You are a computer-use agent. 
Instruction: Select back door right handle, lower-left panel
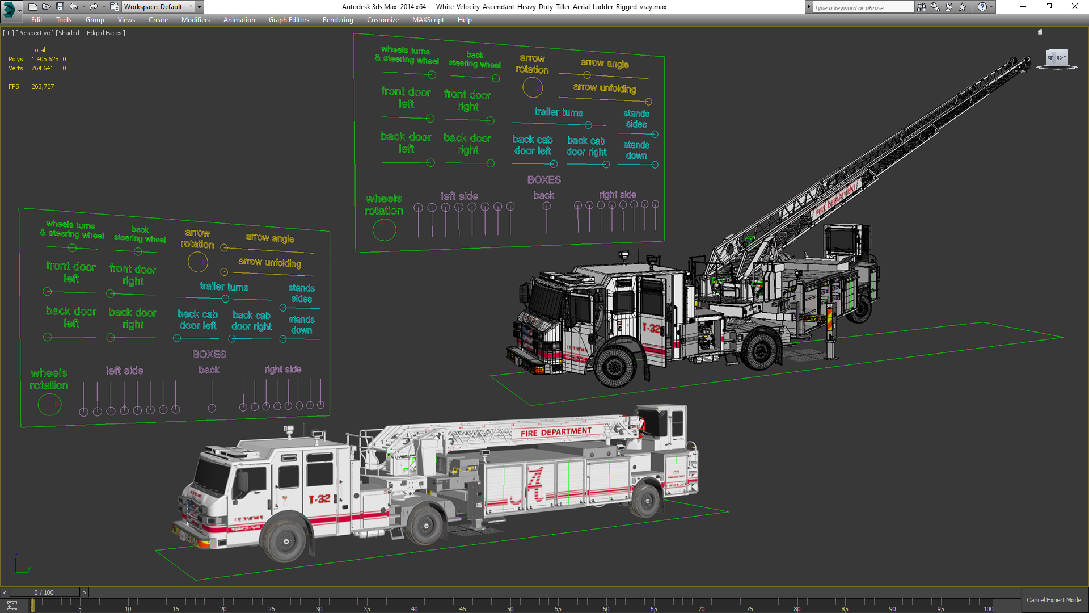point(111,338)
